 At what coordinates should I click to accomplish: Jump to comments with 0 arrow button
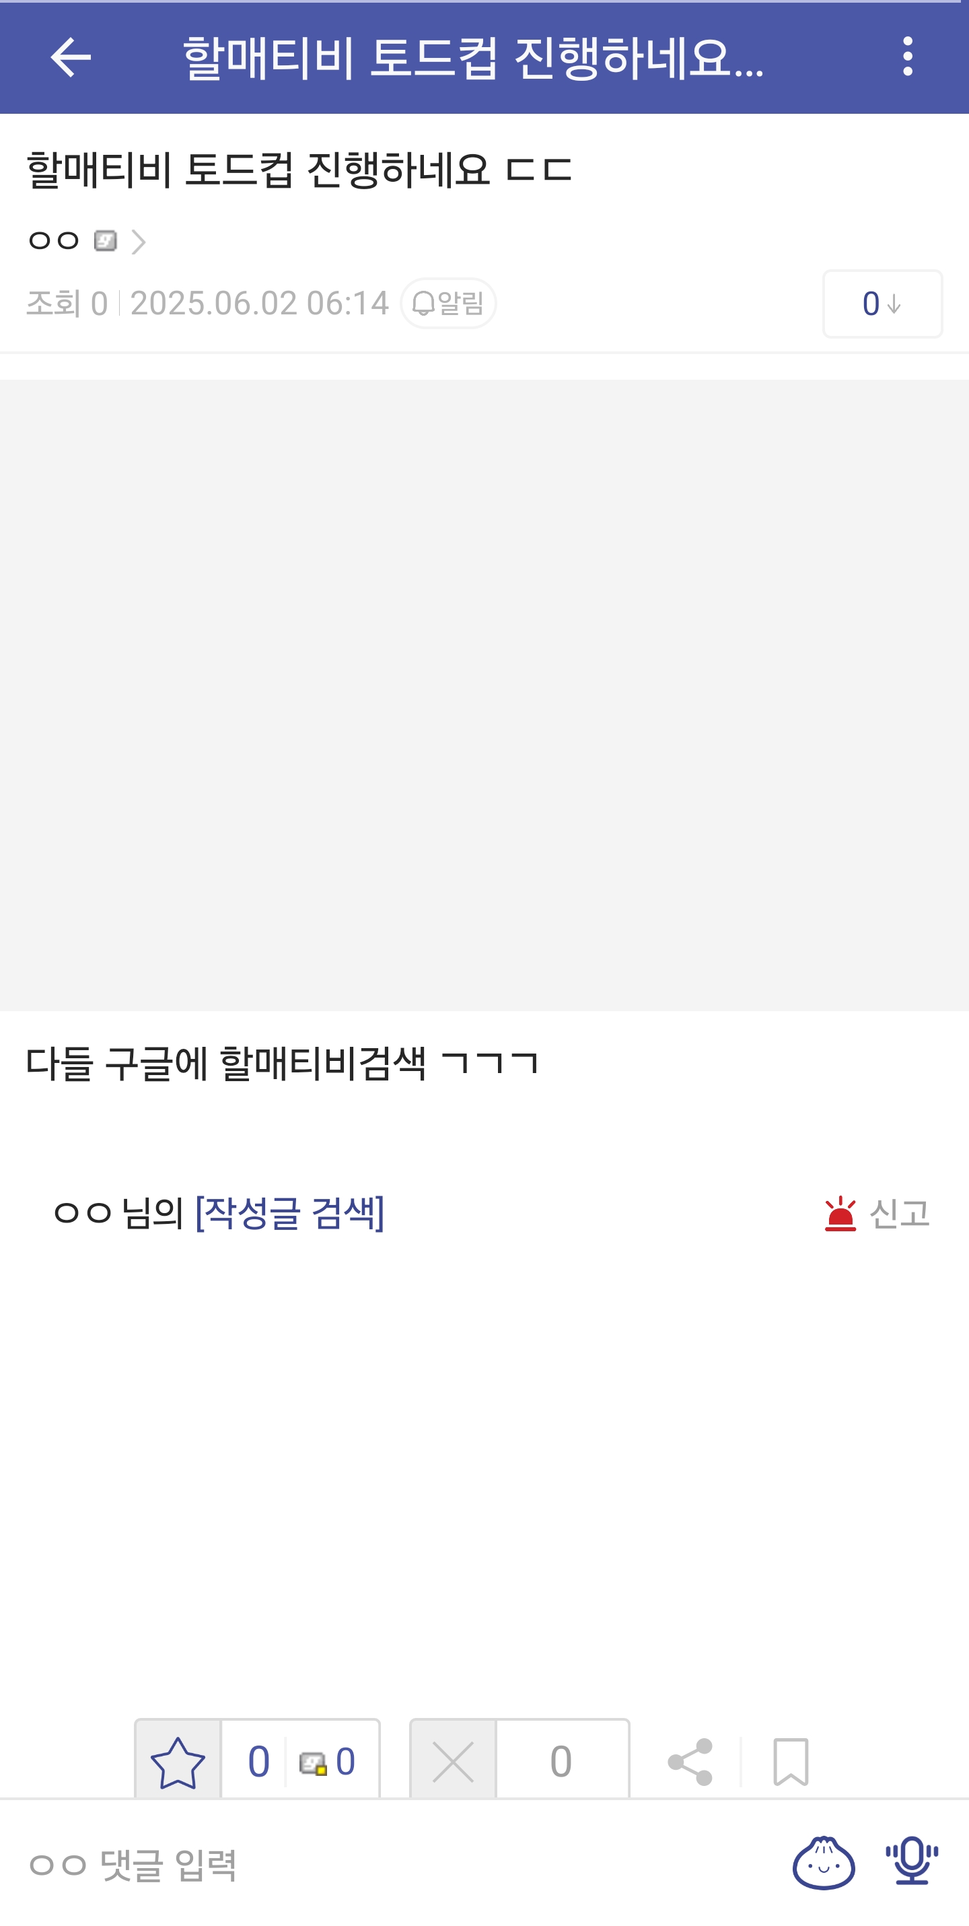tap(882, 304)
